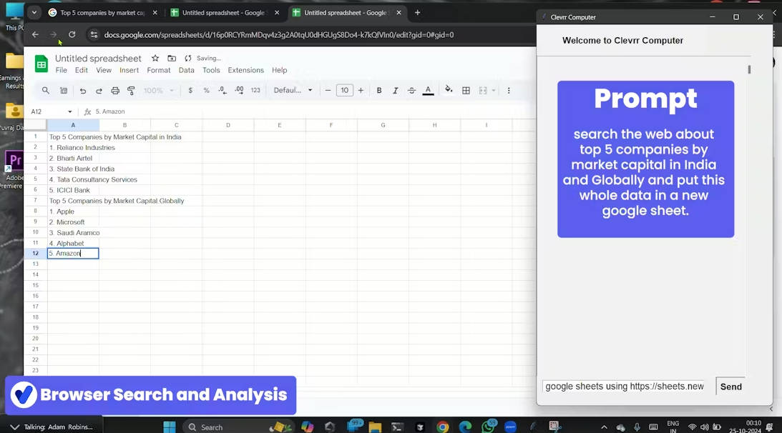Toggle italic formatting
The height and width of the screenshot is (433, 782).
point(395,91)
